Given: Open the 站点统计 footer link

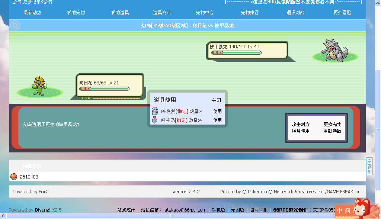Looking at the screenshot, I should [x=126, y=210].
